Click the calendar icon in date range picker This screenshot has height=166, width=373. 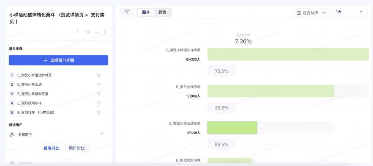[299, 12]
